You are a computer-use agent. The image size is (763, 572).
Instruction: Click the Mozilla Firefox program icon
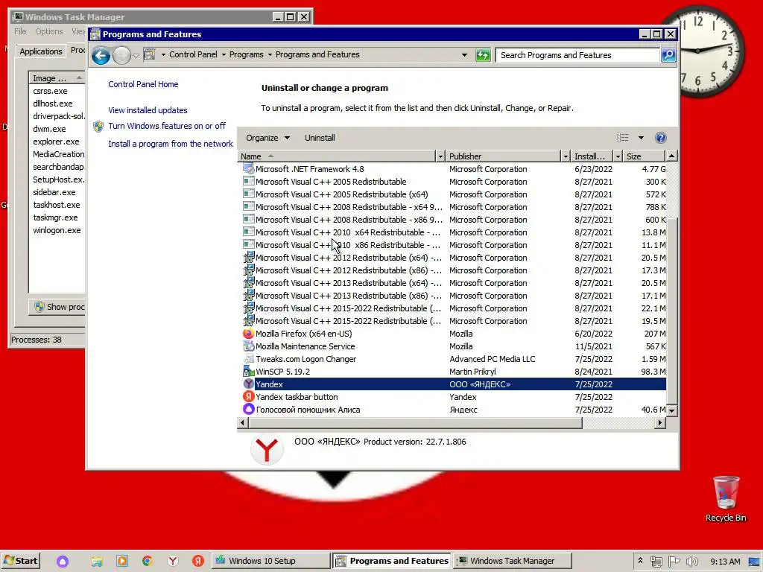pyautogui.click(x=248, y=334)
